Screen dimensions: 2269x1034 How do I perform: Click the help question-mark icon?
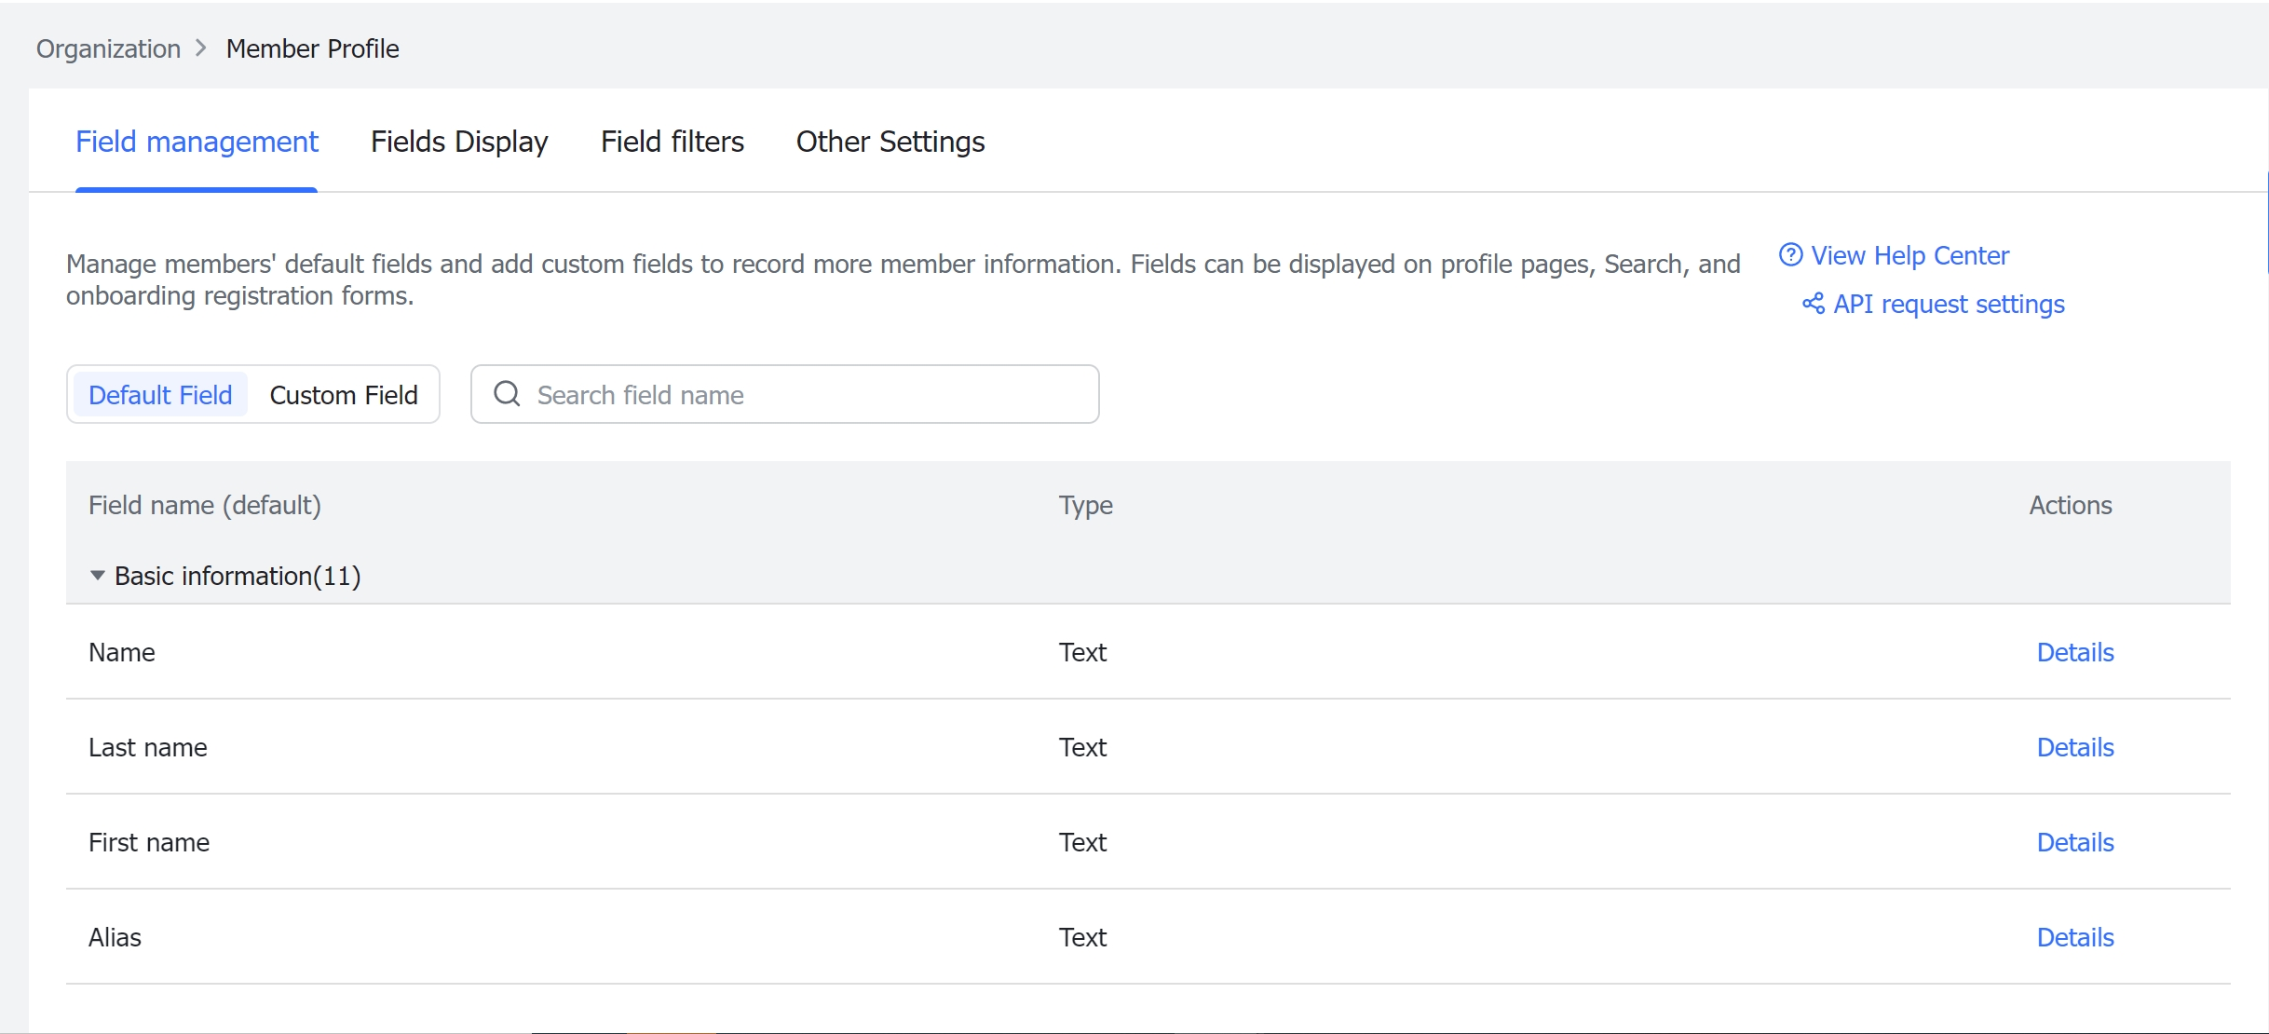(1790, 255)
